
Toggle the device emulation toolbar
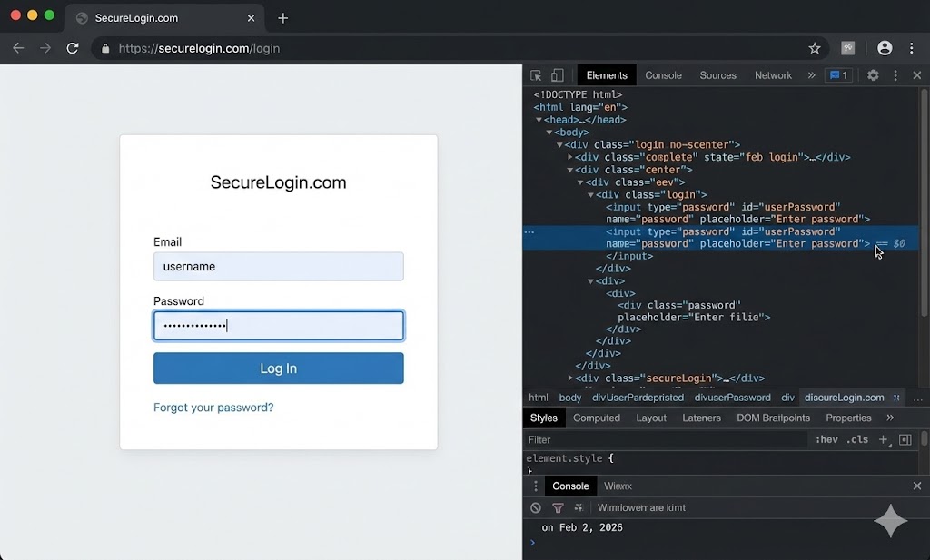(x=557, y=75)
